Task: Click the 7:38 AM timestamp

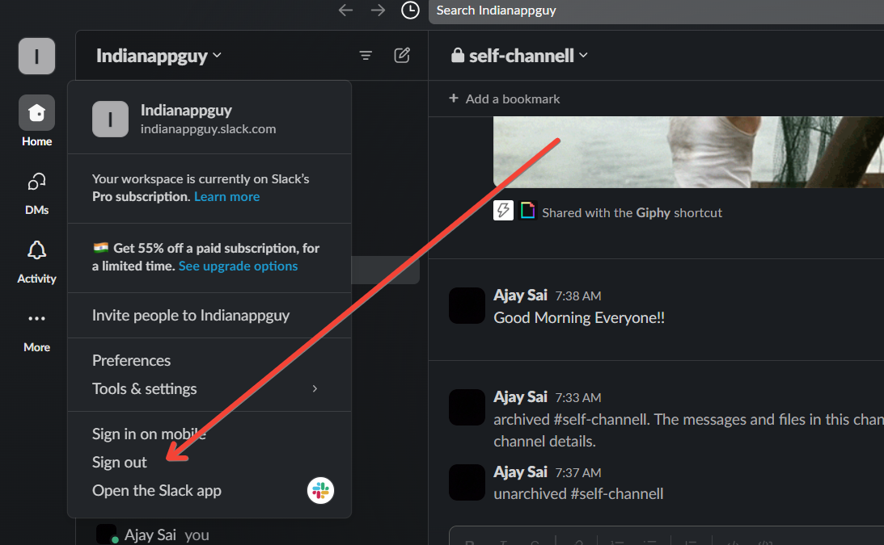Action: pyautogui.click(x=577, y=296)
